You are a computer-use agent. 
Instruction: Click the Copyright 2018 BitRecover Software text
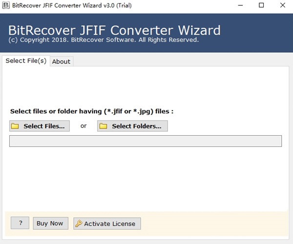[x=104, y=40]
